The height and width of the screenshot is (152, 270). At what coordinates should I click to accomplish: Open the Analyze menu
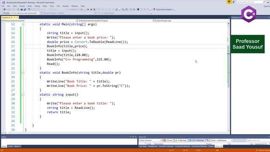click(66, 6)
